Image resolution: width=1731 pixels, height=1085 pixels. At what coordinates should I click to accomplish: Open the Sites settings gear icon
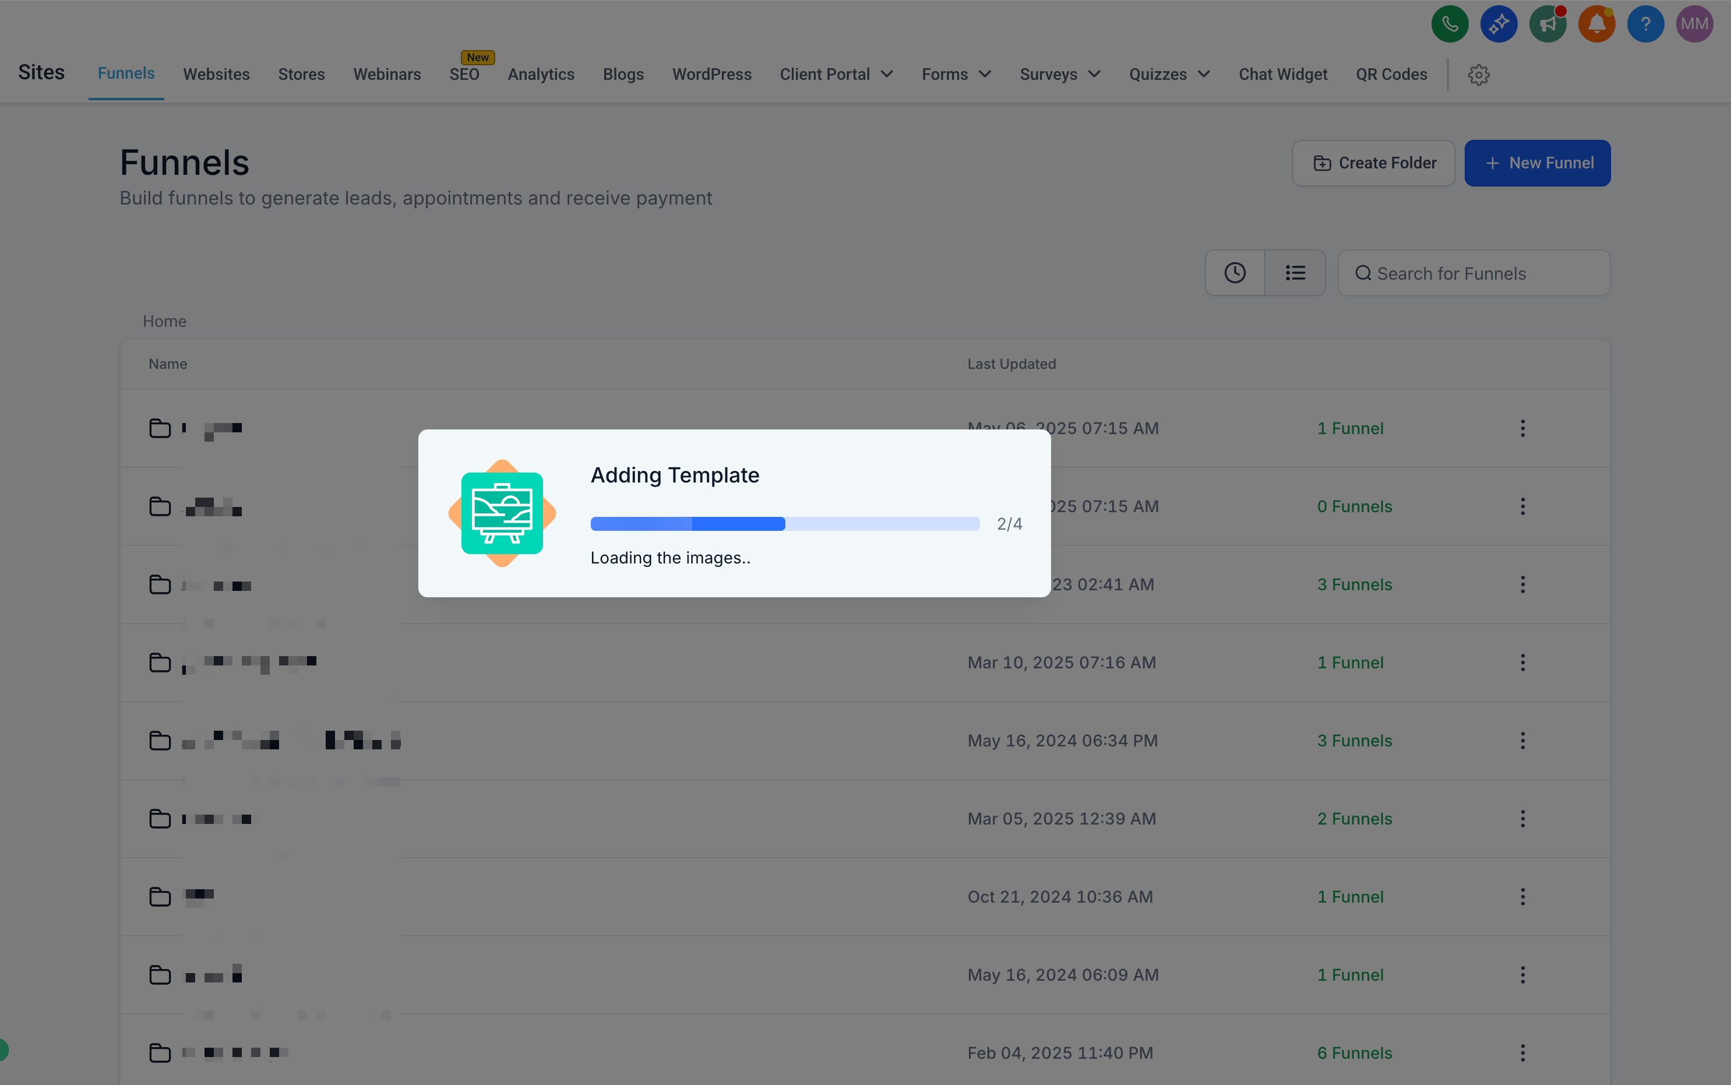click(x=1478, y=75)
